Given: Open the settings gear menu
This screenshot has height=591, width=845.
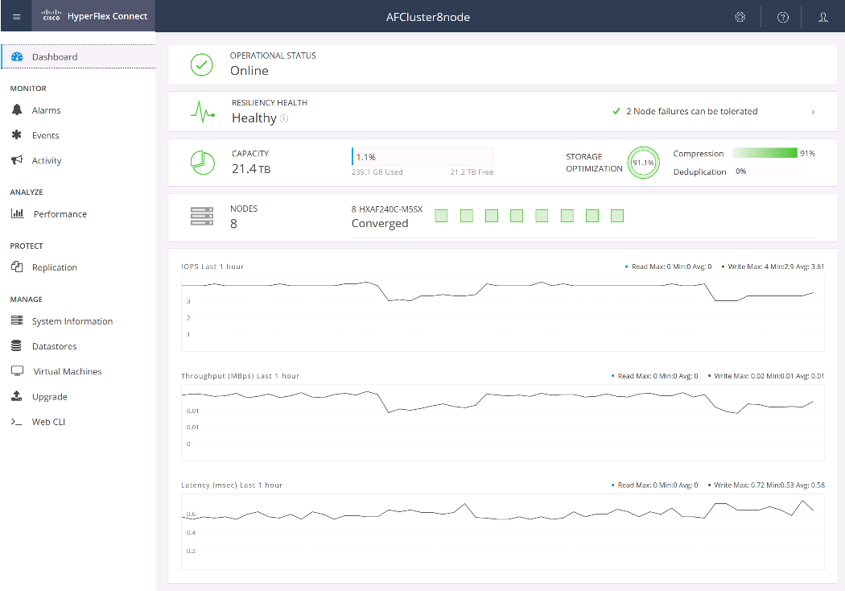Looking at the screenshot, I should 740,17.
